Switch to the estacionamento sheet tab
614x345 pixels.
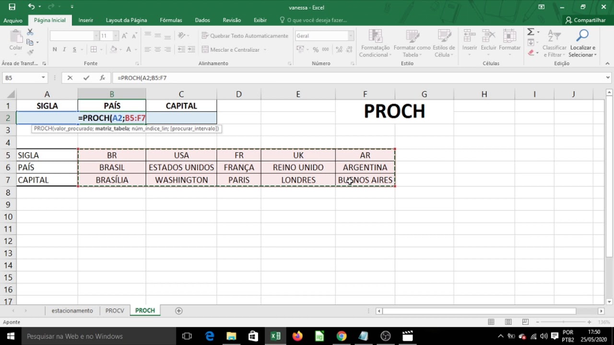[72, 310]
